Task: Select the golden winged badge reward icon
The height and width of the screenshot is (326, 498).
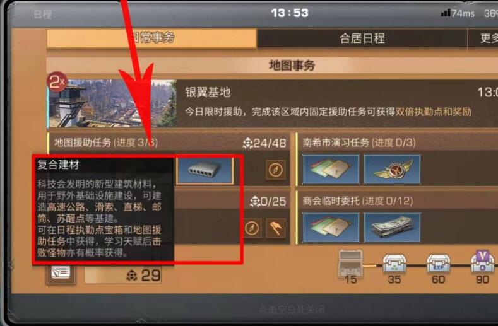Action: point(392,170)
